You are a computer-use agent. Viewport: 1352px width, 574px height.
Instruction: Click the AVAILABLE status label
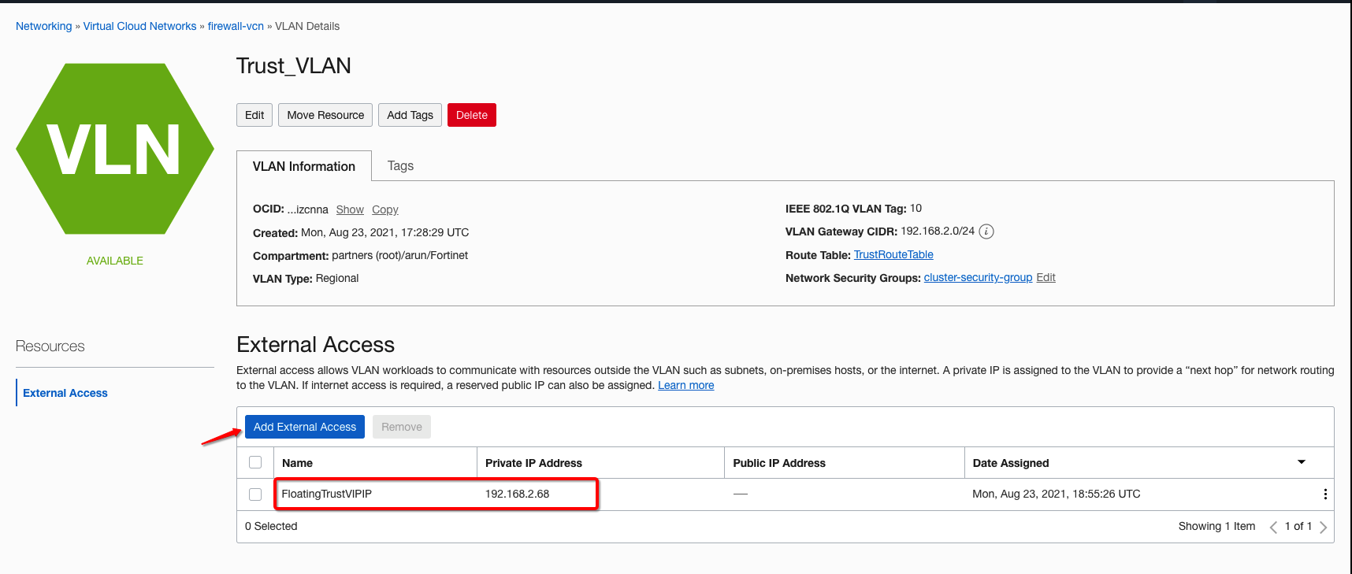coord(115,261)
